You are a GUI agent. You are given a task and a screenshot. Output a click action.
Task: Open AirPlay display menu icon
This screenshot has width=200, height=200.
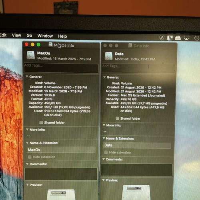click(186, 38)
